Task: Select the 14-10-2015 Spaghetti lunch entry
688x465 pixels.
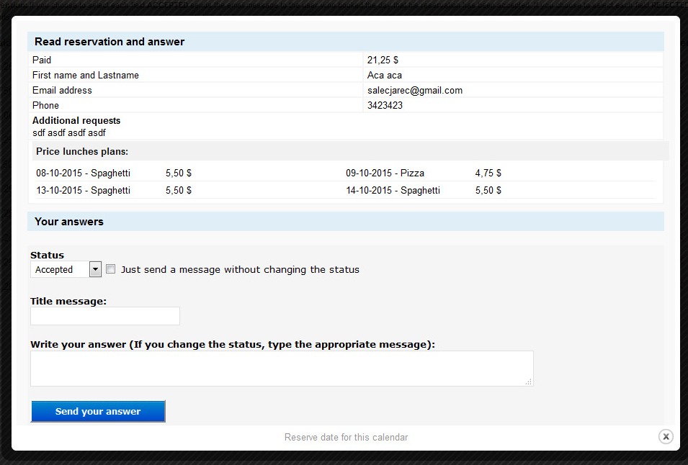Action: [393, 190]
